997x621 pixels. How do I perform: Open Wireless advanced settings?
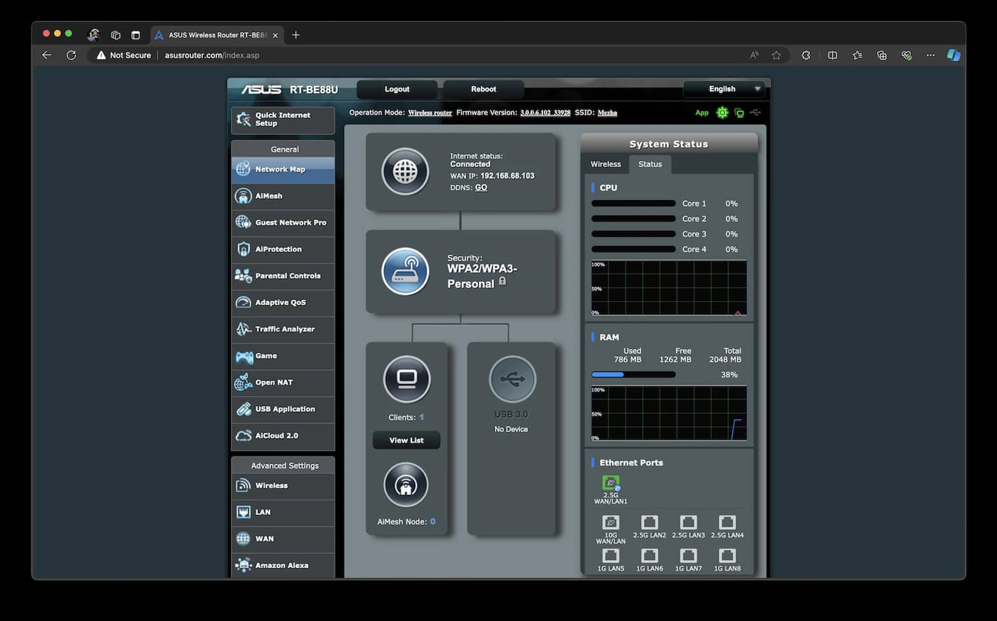pos(283,486)
